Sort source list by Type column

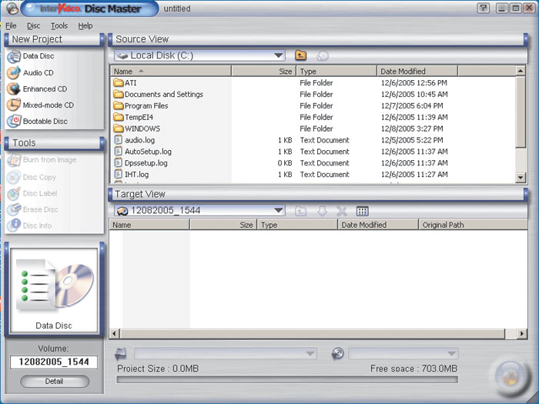point(336,72)
